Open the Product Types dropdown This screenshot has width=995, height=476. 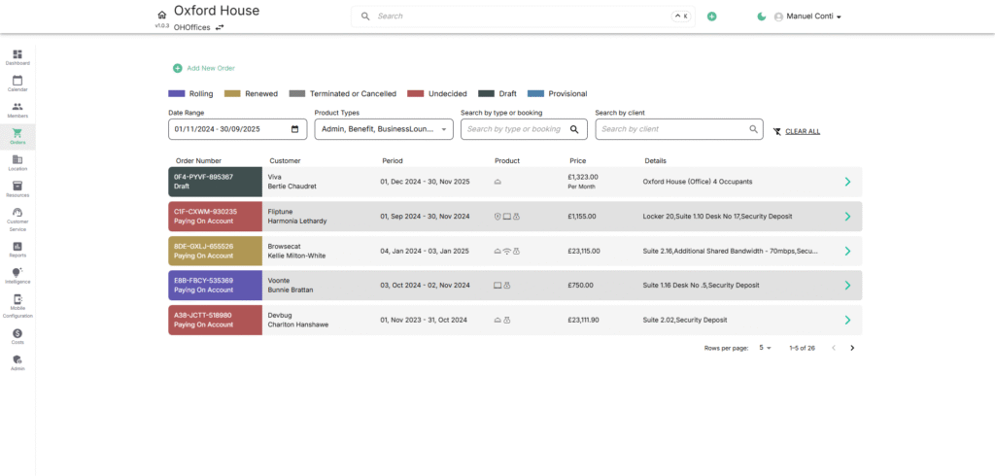[x=384, y=129]
